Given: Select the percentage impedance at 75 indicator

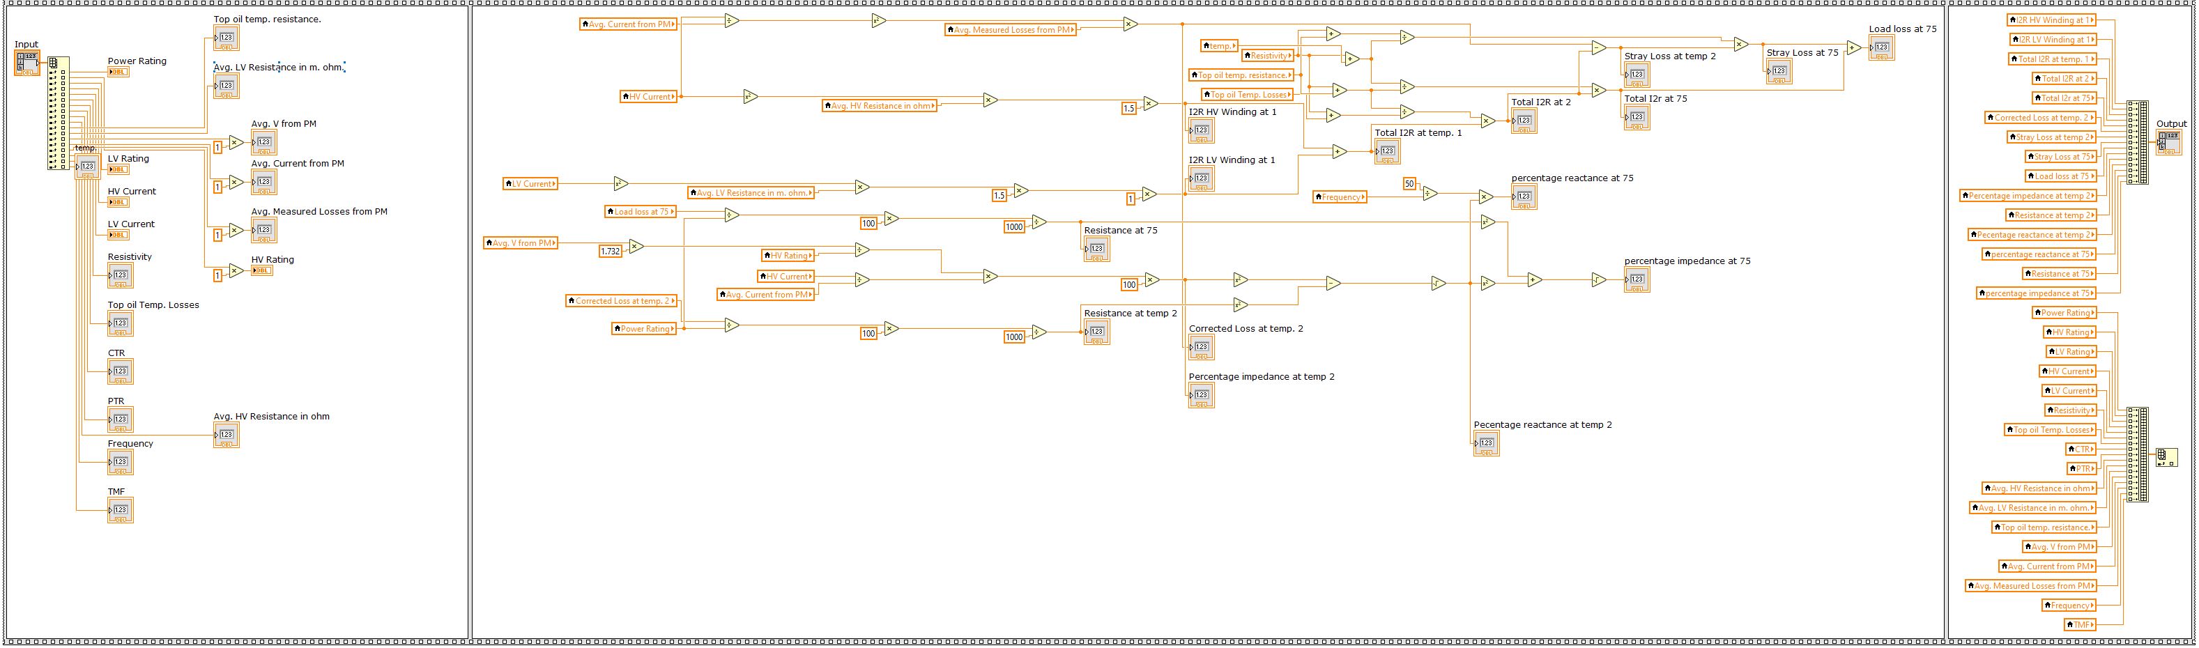Looking at the screenshot, I should (1637, 280).
